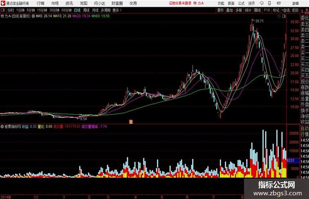Expand the 更多 periods dropdown

[x=117, y=10]
